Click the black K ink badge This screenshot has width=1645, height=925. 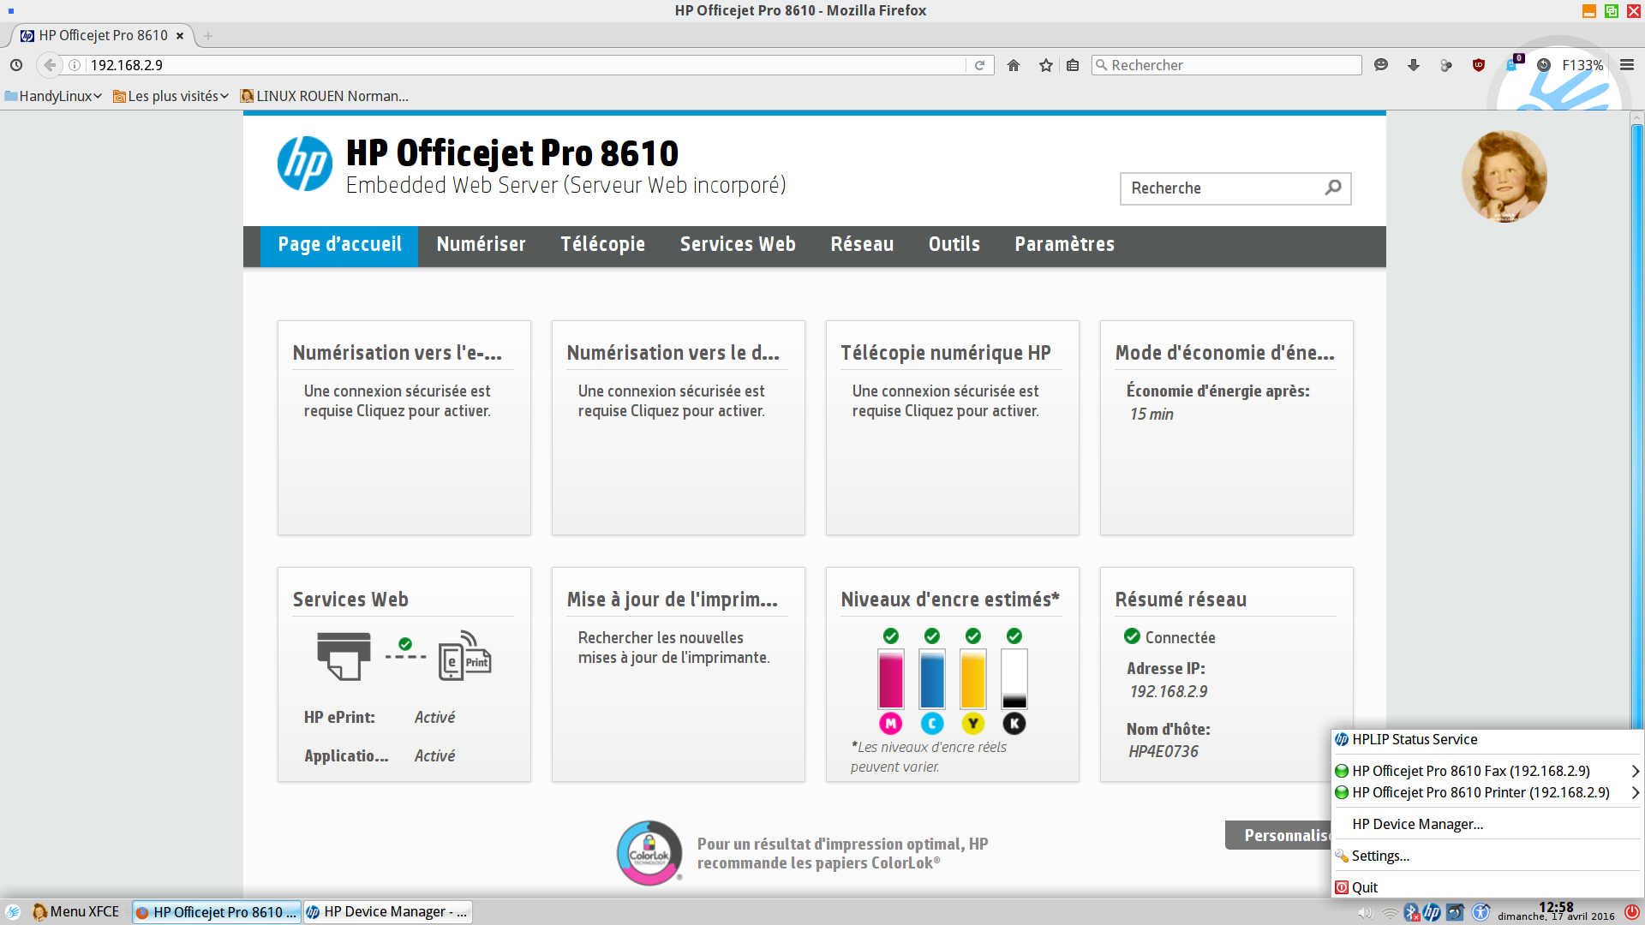coord(1014,724)
